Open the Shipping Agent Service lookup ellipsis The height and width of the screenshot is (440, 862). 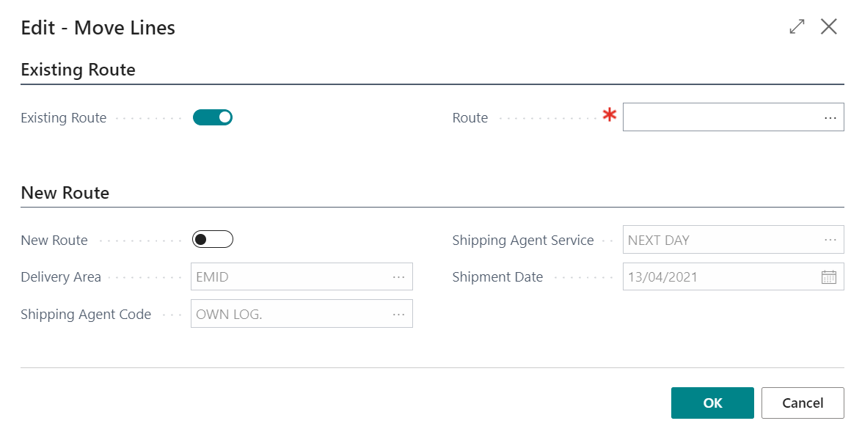(x=830, y=240)
